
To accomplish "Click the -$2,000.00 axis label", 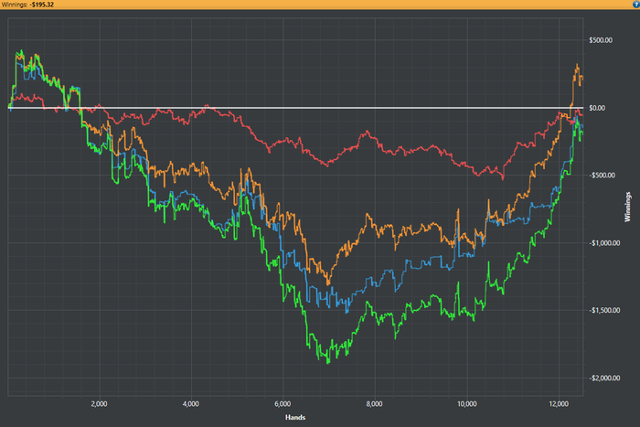I will [x=604, y=378].
